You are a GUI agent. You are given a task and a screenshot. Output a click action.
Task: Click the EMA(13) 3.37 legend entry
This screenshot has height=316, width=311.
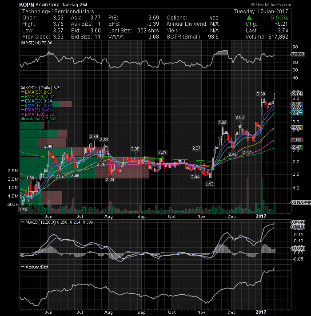point(36,105)
